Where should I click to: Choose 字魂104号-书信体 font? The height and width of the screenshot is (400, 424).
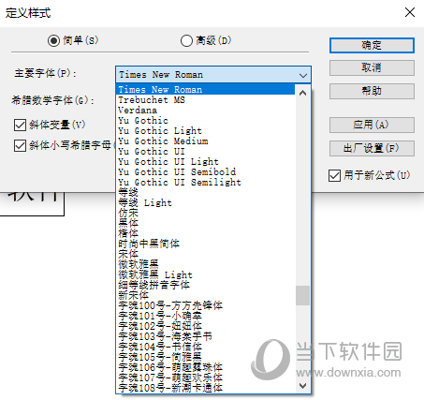click(206, 347)
